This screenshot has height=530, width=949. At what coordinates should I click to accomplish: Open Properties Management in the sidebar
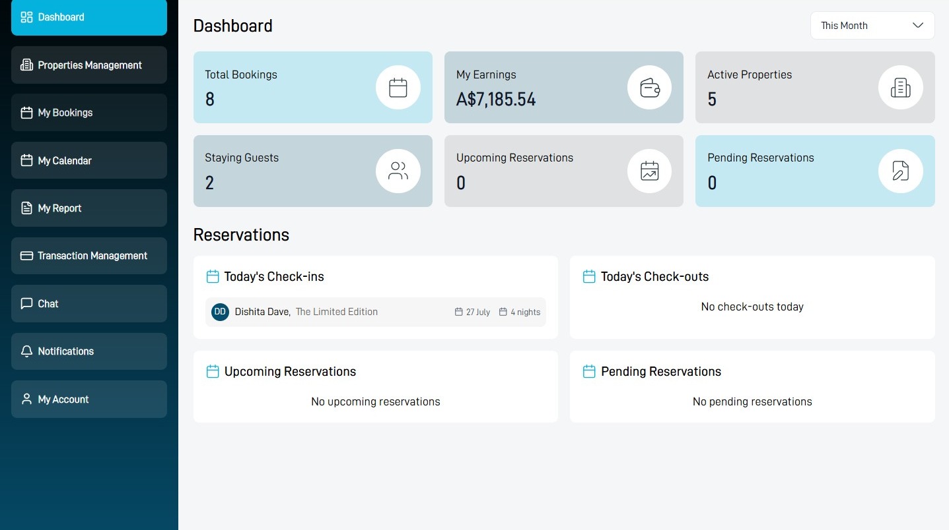coord(89,65)
